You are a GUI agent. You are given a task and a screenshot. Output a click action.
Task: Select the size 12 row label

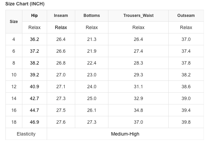click(x=14, y=87)
